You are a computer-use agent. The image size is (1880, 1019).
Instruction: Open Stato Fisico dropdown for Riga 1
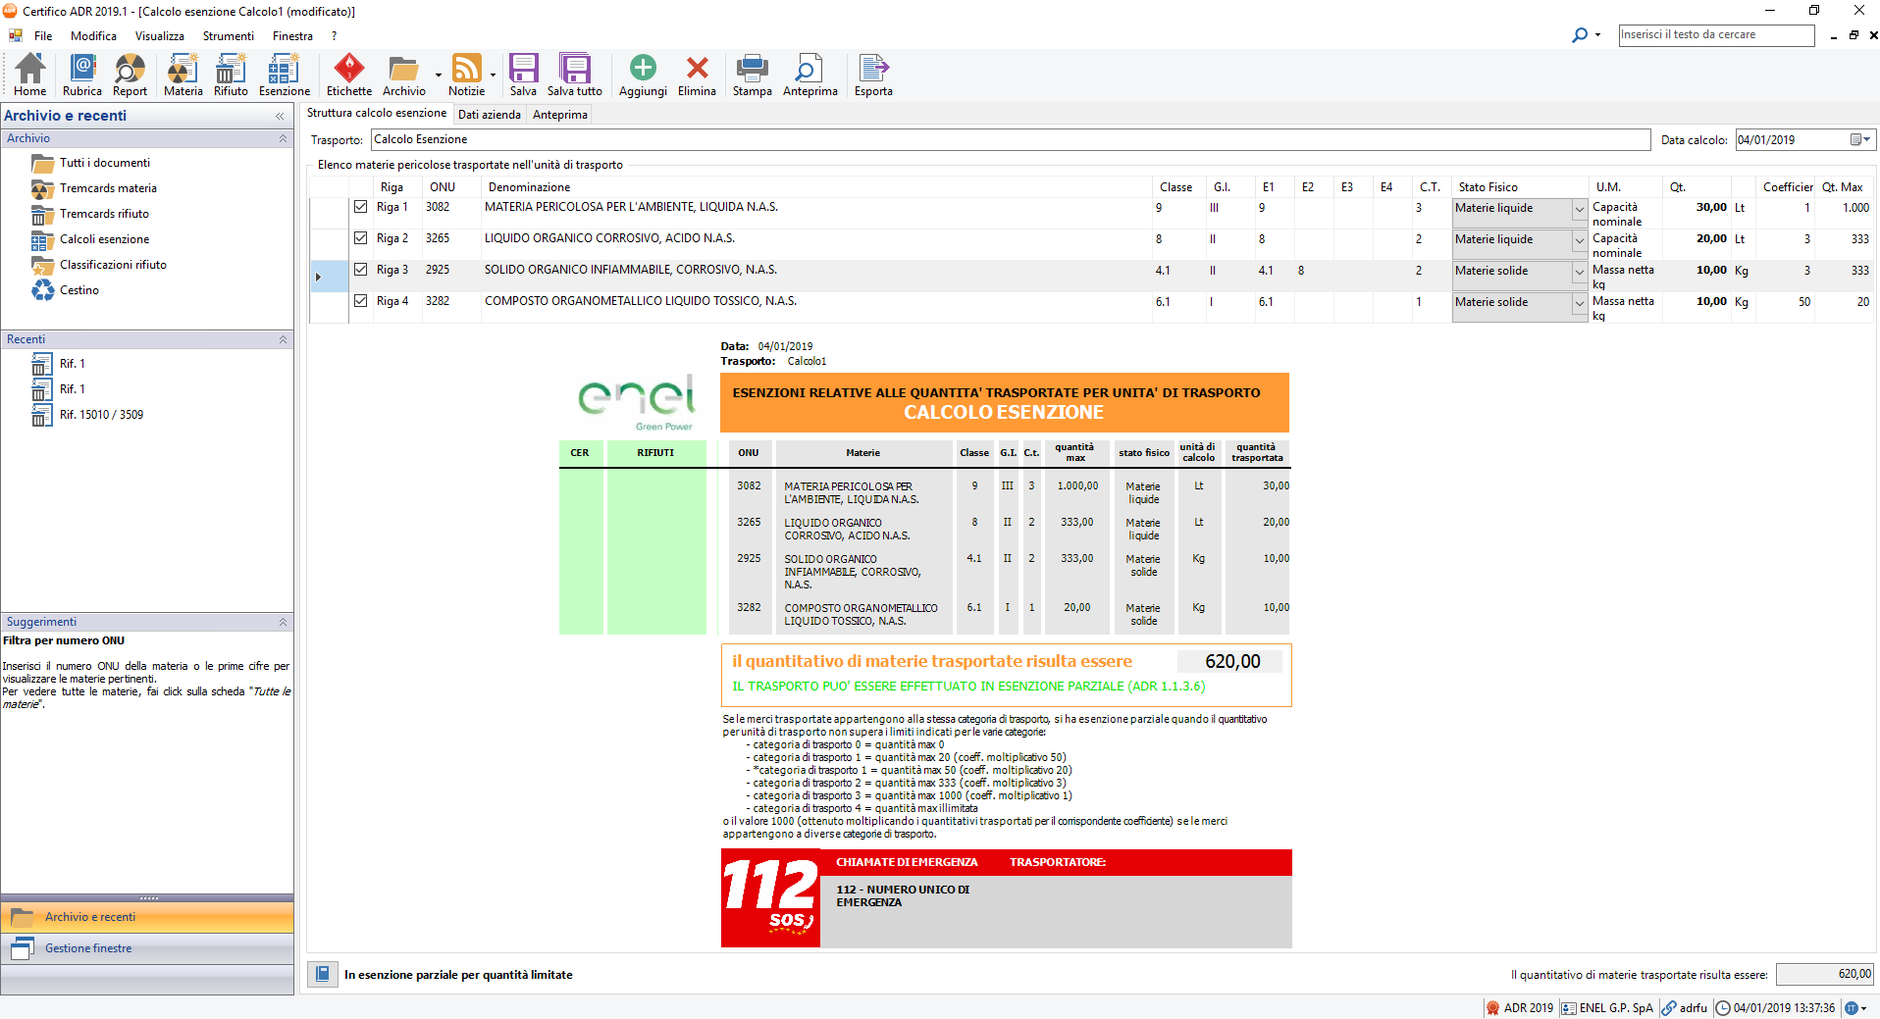point(1579,210)
